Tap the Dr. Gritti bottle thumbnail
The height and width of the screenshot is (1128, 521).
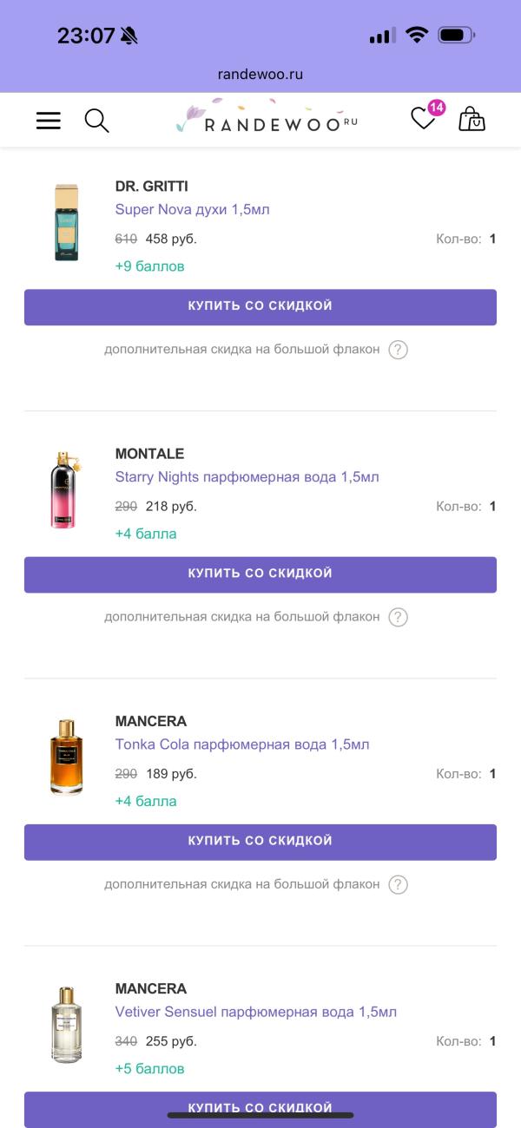coord(66,223)
